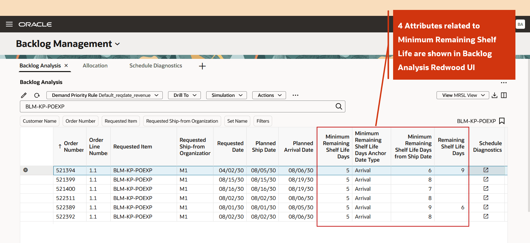Image resolution: width=530 pixels, height=243 pixels.
Task: Switch to the Allocation tab
Action: [95, 65]
